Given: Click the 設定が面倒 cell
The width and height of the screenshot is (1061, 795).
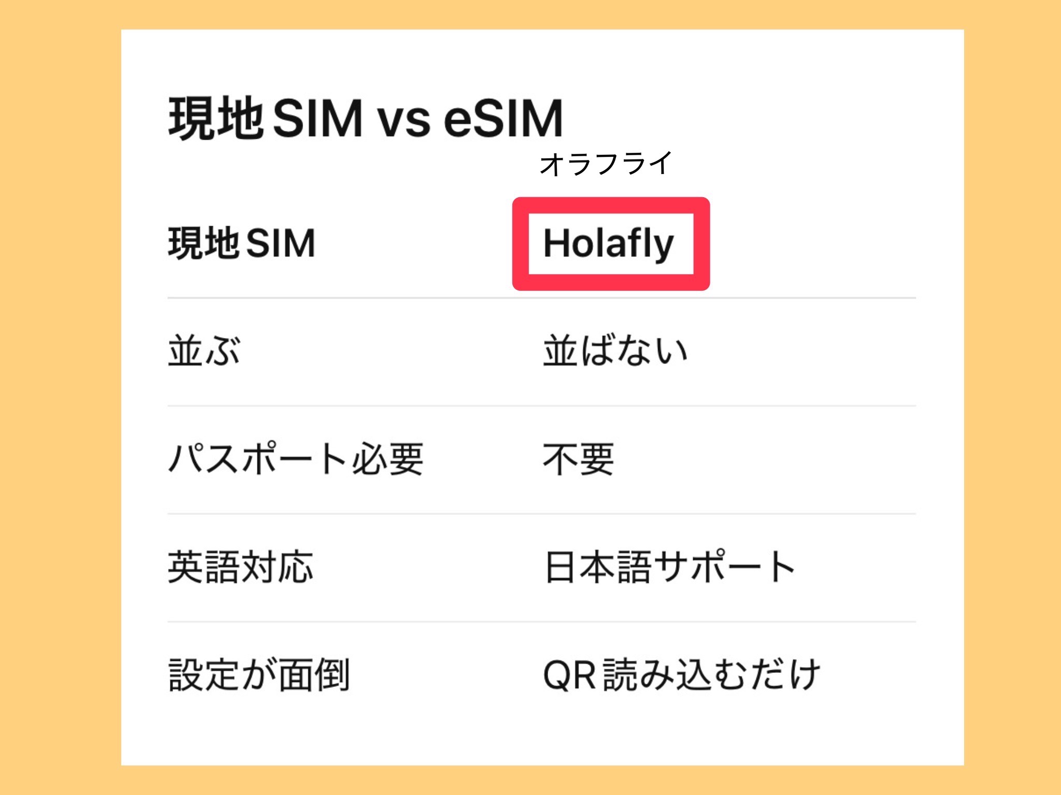Looking at the screenshot, I should point(259,675).
